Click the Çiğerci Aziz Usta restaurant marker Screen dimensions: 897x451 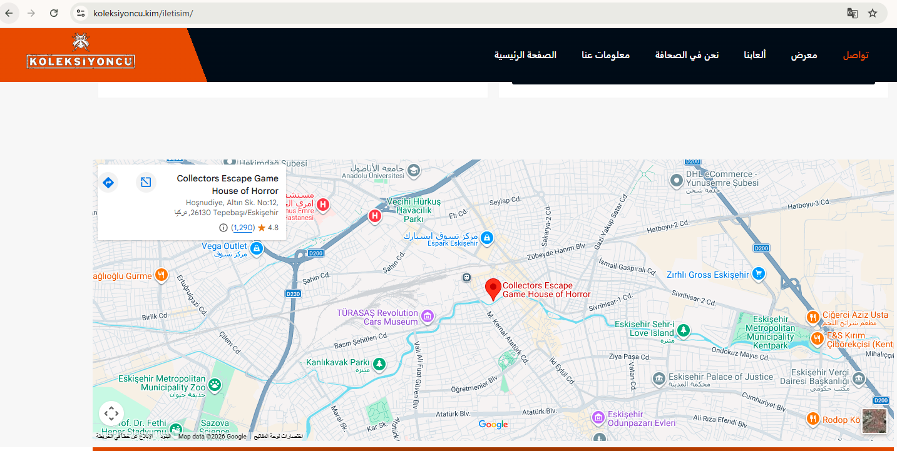click(x=812, y=317)
